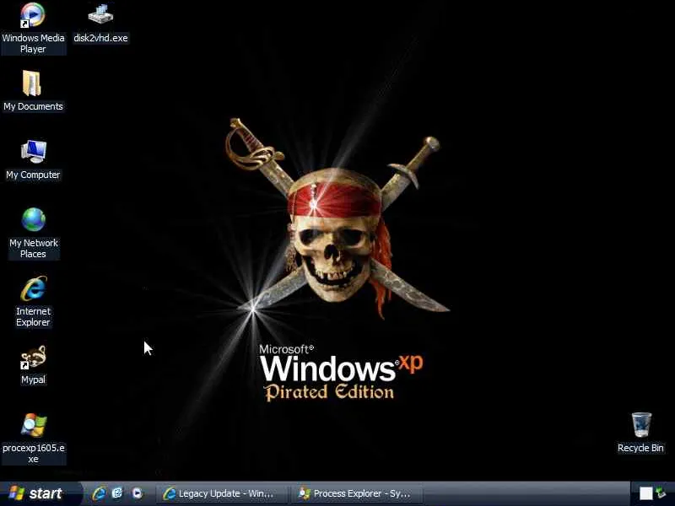Launch Windows Media Player from Quick Launch

coord(137,493)
